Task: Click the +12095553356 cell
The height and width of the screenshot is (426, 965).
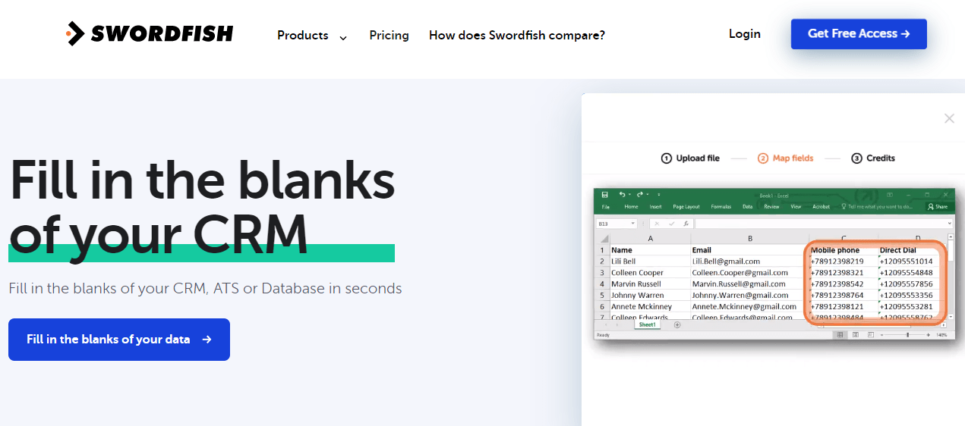Action: tap(910, 296)
